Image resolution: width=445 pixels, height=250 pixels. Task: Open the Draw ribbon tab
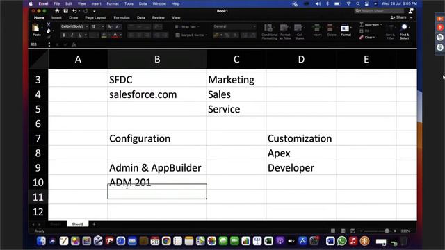point(73,17)
